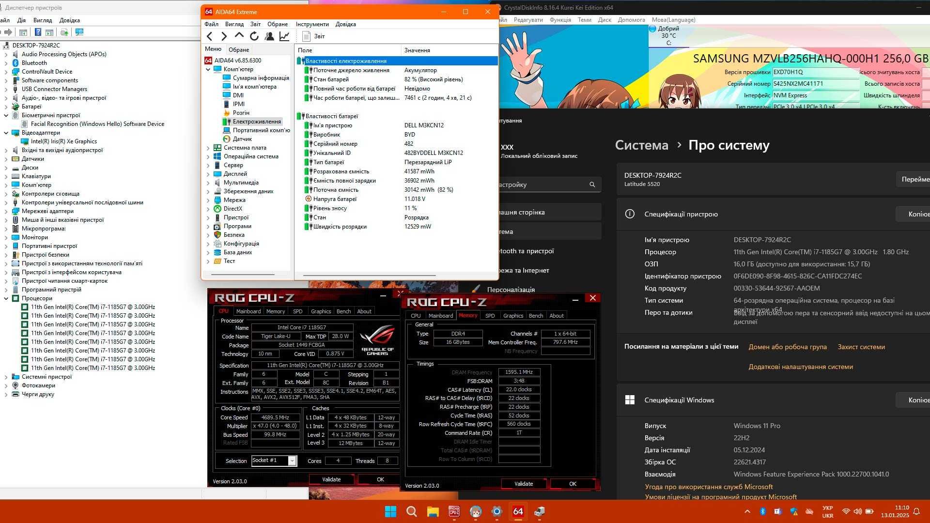Open AIDA64 taskbar icon

tap(518, 511)
